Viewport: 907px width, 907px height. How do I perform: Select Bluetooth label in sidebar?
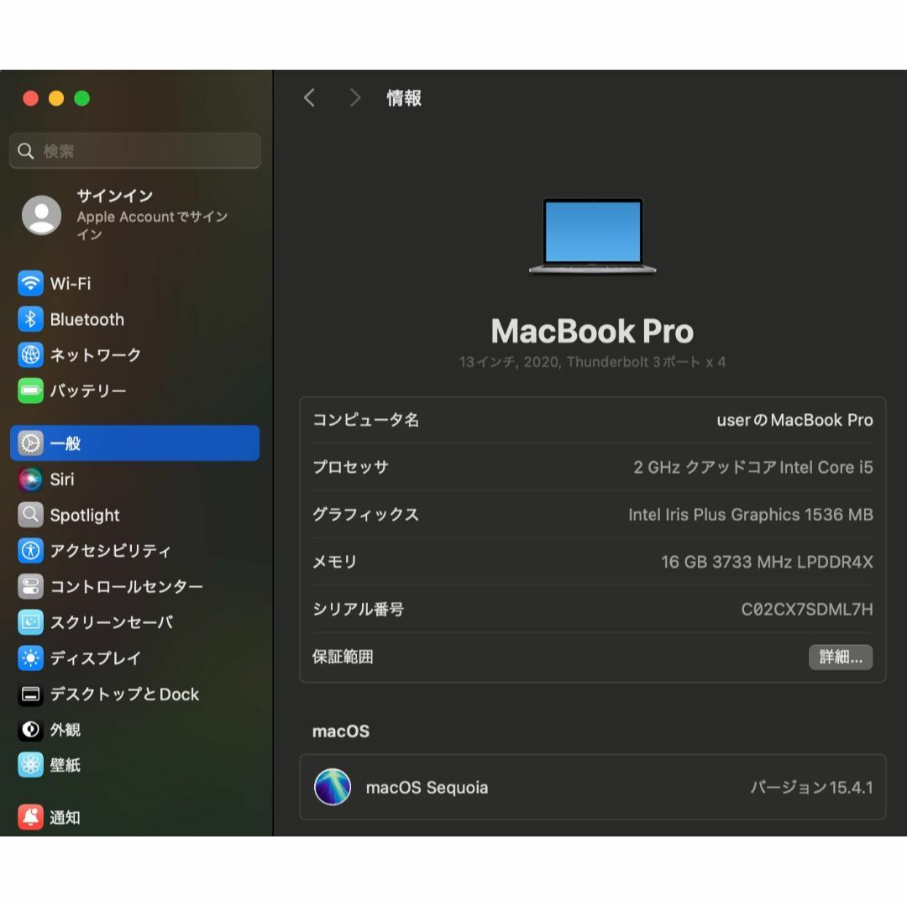(x=87, y=319)
